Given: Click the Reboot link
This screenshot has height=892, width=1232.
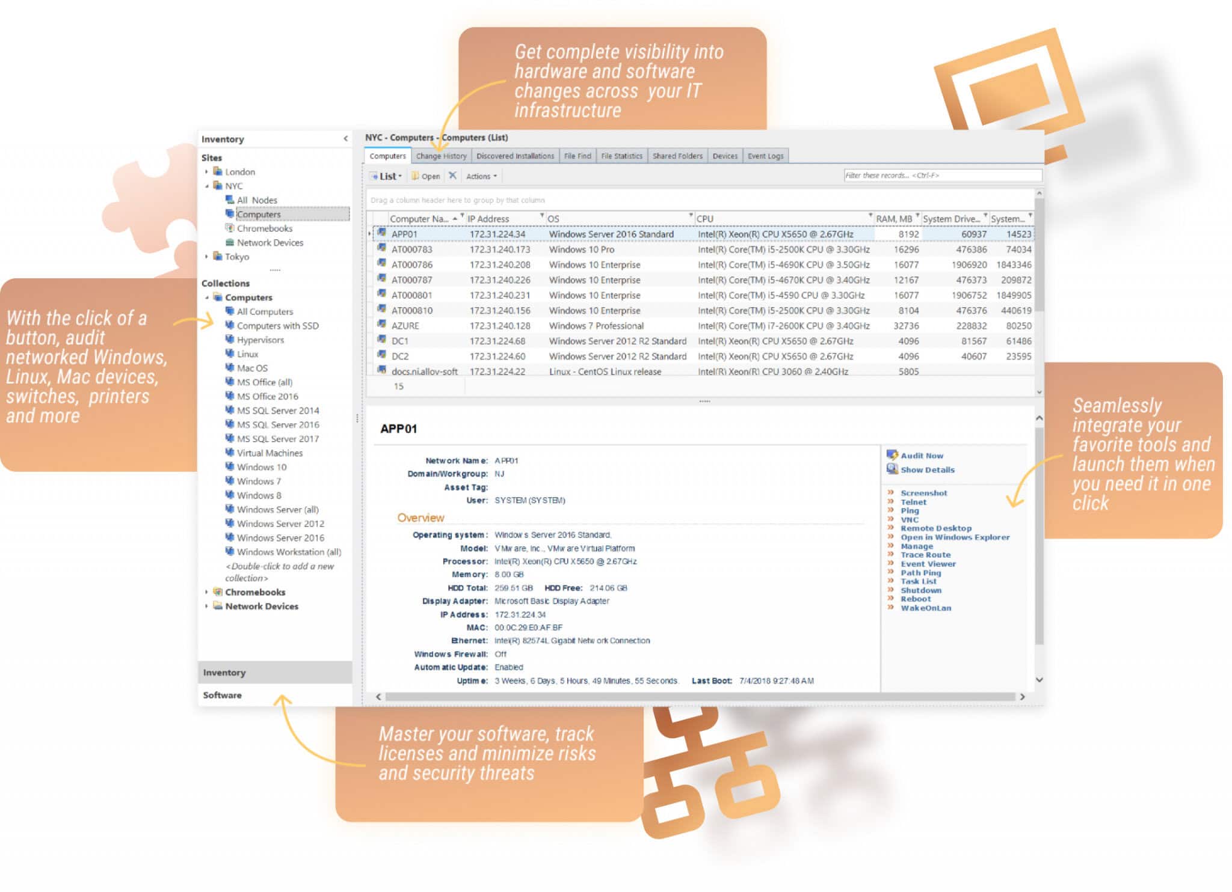Looking at the screenshot, I should 914,599.
